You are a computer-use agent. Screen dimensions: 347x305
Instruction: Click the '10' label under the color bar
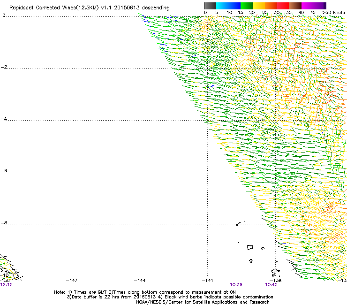coord(229,13)
